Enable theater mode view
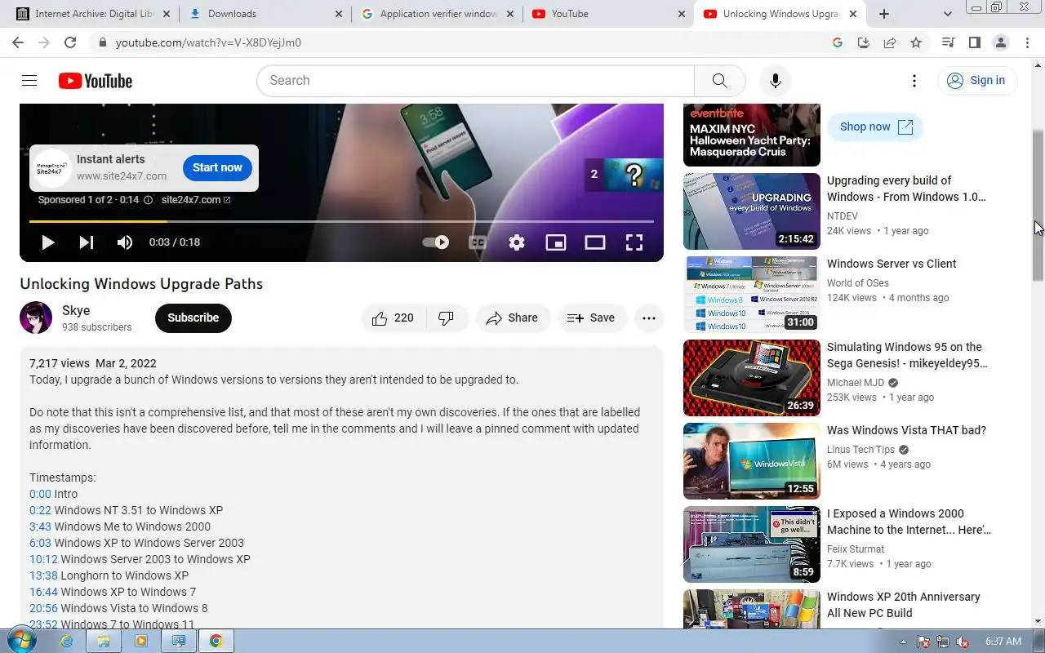This screenshot has width=1045, height=653. (595, 242)
